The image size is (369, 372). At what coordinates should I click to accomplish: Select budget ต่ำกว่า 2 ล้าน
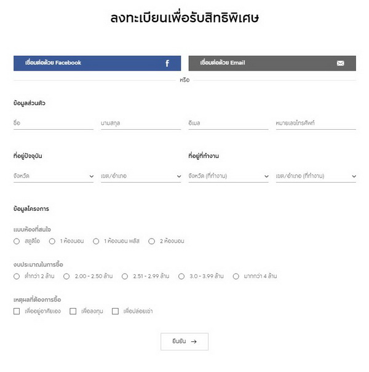pos(17,277)
